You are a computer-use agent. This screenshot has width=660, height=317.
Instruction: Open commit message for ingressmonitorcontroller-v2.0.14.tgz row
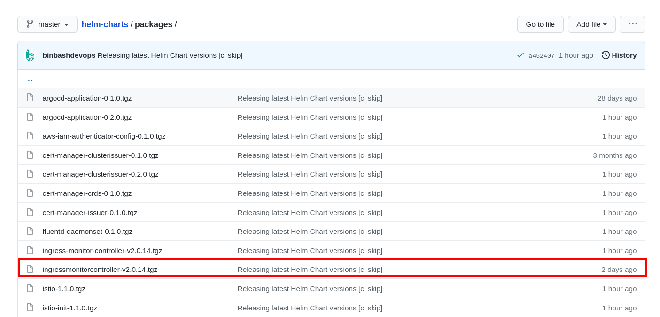click(310, 270)
